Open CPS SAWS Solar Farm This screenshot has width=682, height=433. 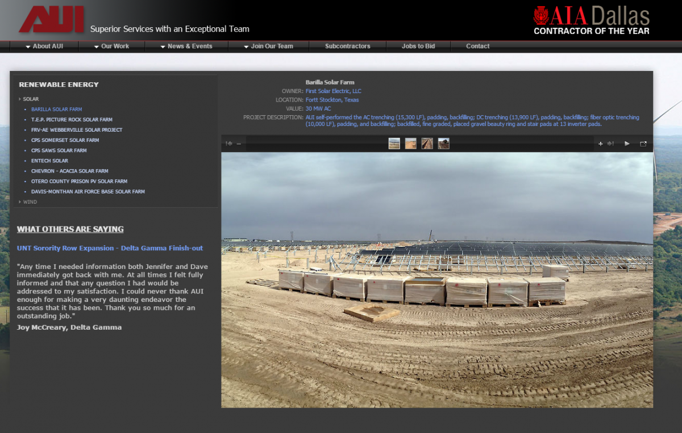[x=59, y=150]
